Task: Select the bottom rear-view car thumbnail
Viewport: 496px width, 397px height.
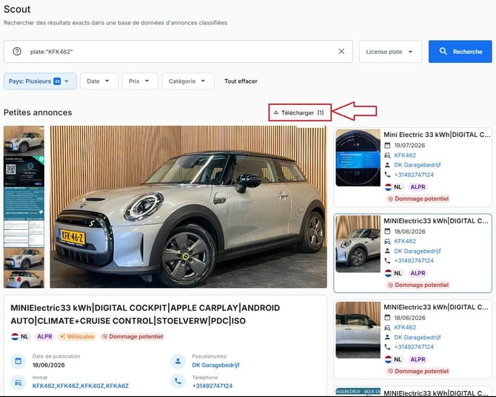Action: [x=24, y=279]
